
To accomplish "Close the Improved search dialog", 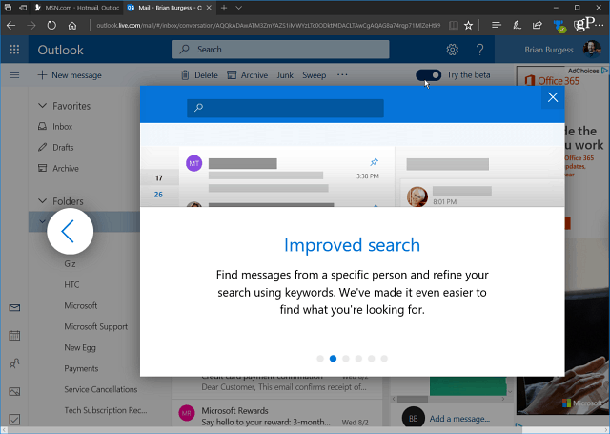I will (553, 97).
